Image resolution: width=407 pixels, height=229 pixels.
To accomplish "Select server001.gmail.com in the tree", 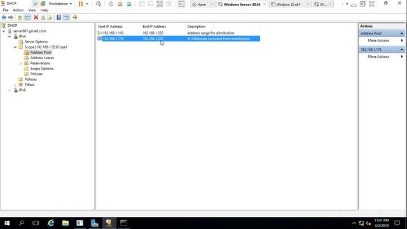I will click(x=30, y=31).
